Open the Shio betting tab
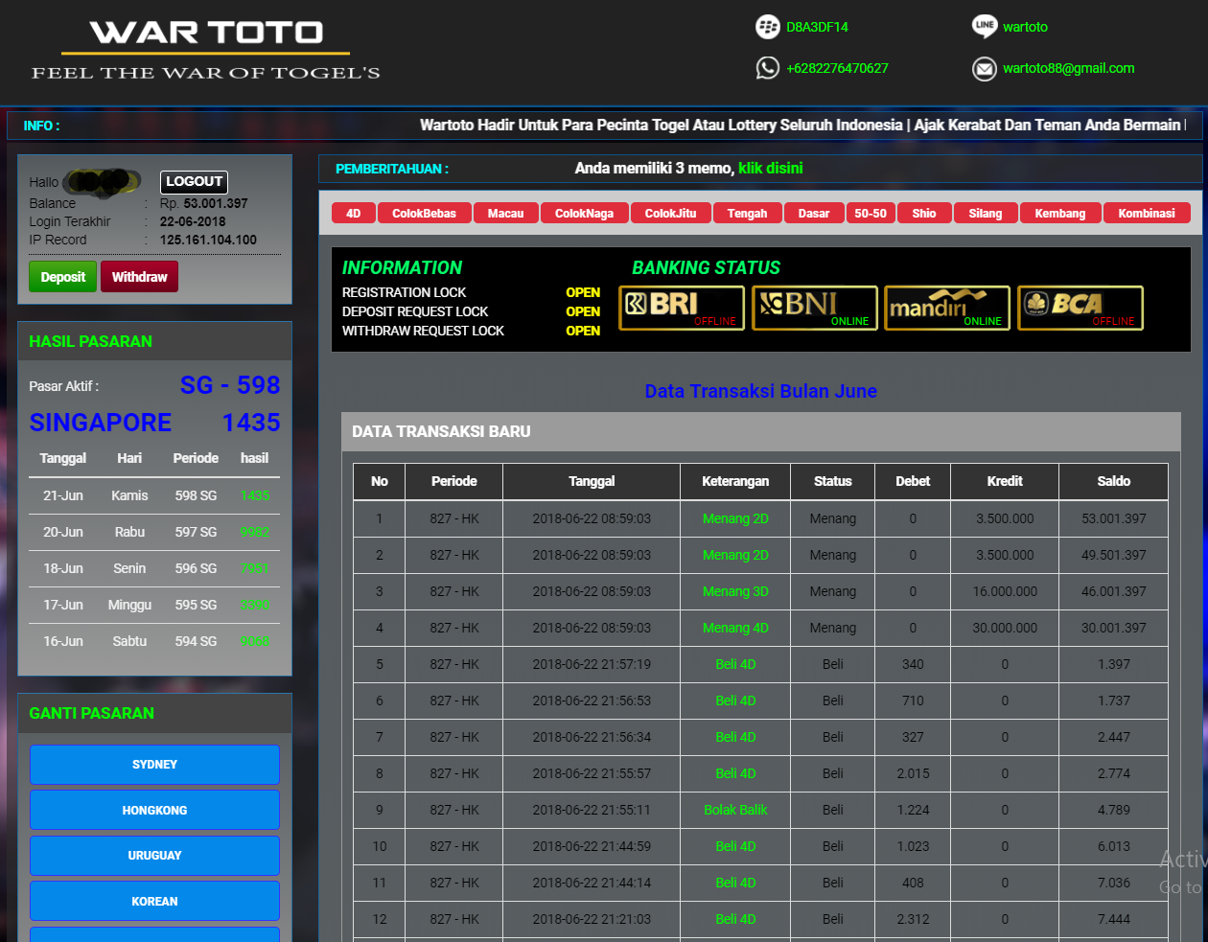The height and width of the screenshot is (942, 1208). (924, 214)
